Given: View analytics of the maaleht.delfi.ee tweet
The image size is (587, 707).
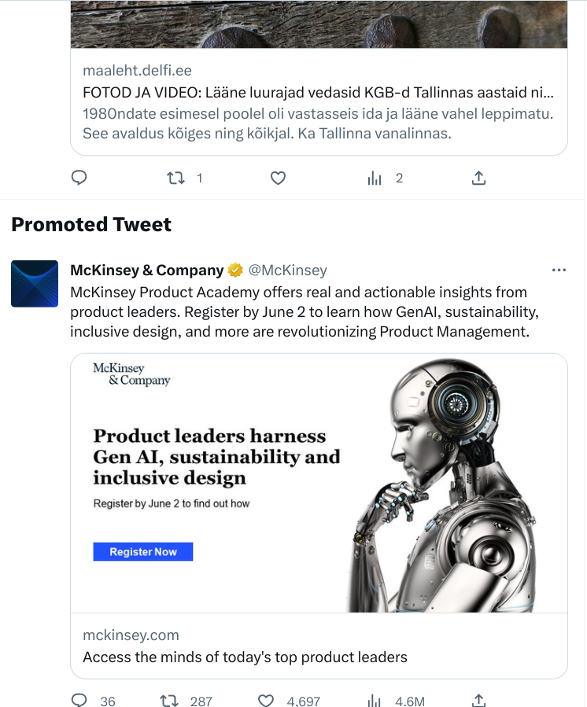Looking at the screenshot, I should click(375, 179).
